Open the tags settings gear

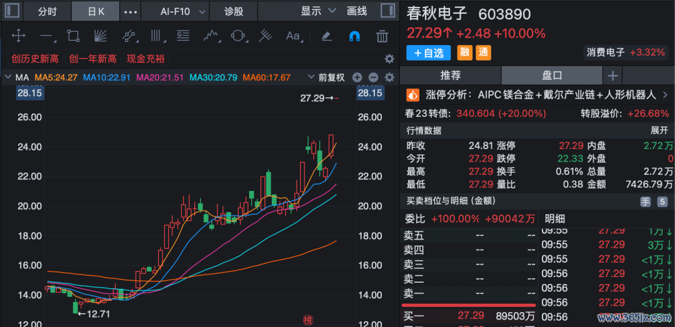[x=389, y=59]
